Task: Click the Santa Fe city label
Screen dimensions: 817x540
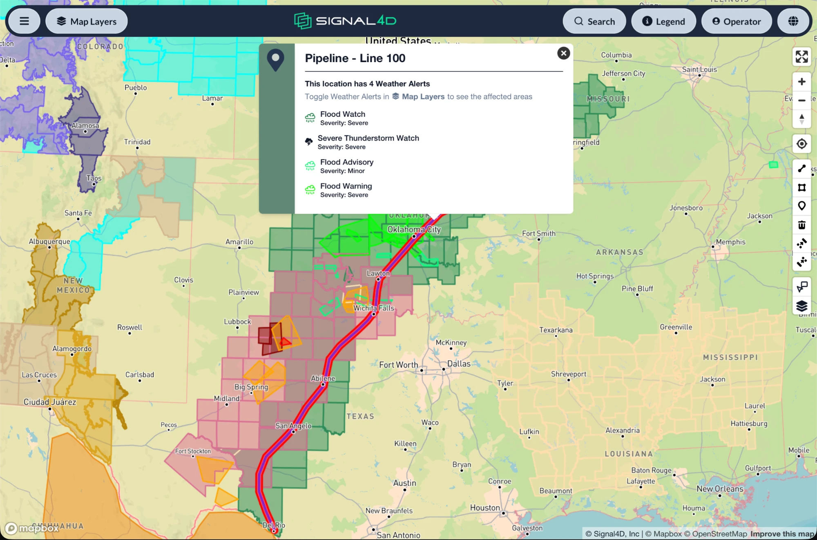Action: tap(78, 213)
